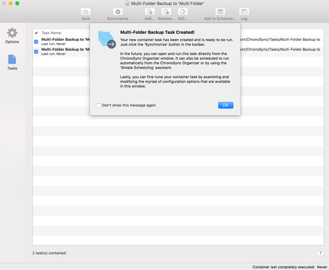Viewport: 329px width, 270px height.
Task: Click the green zoom window button
Action: tap(17, 3)
